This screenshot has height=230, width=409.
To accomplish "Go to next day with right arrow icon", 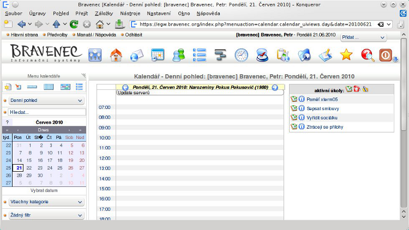I will 275,87.
